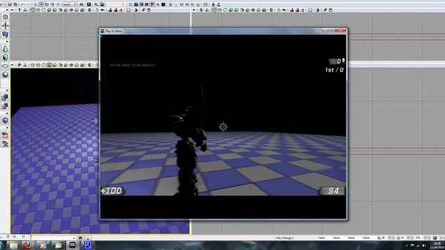Viewport: 445px width, 250px height.
Task: Click the '(No Change)' status bar text
Action: click(x=284, y=237)
